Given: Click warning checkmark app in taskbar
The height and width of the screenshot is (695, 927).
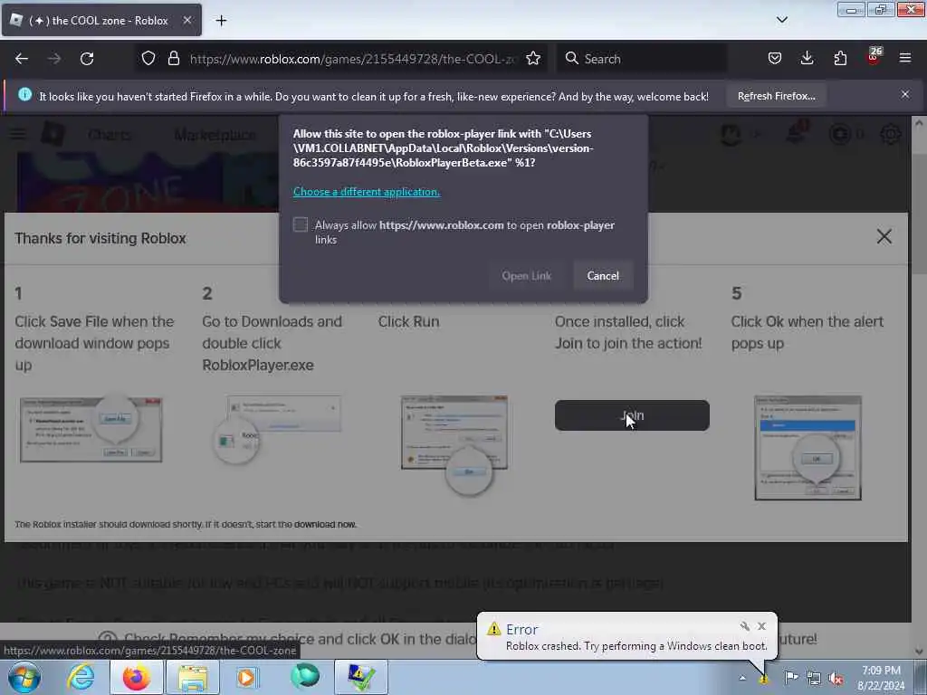Looking at the screenshot, I should point(361,677).
